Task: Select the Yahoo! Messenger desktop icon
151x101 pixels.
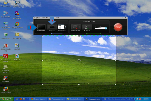Action: coord(17,15)
